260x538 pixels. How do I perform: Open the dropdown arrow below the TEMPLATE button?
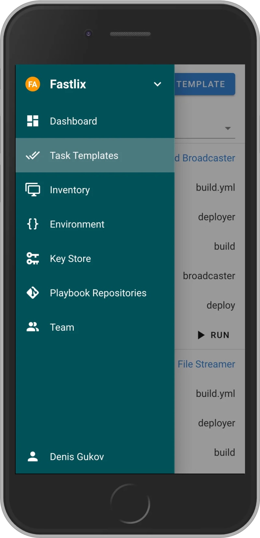[x=228, y=128]
